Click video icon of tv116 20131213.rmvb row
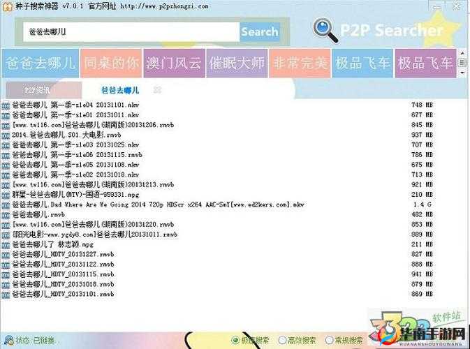 pyautogui.click(x=6, y=185)
